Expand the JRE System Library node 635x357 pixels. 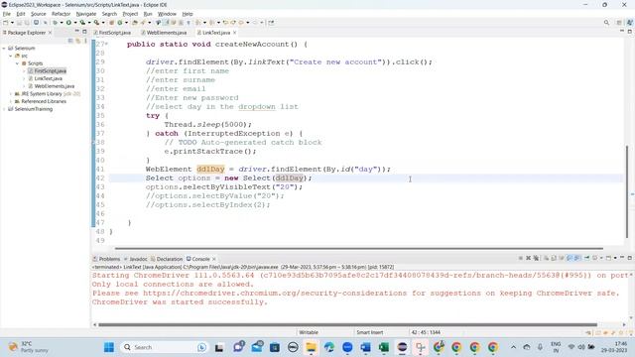(x=11, y=94)
